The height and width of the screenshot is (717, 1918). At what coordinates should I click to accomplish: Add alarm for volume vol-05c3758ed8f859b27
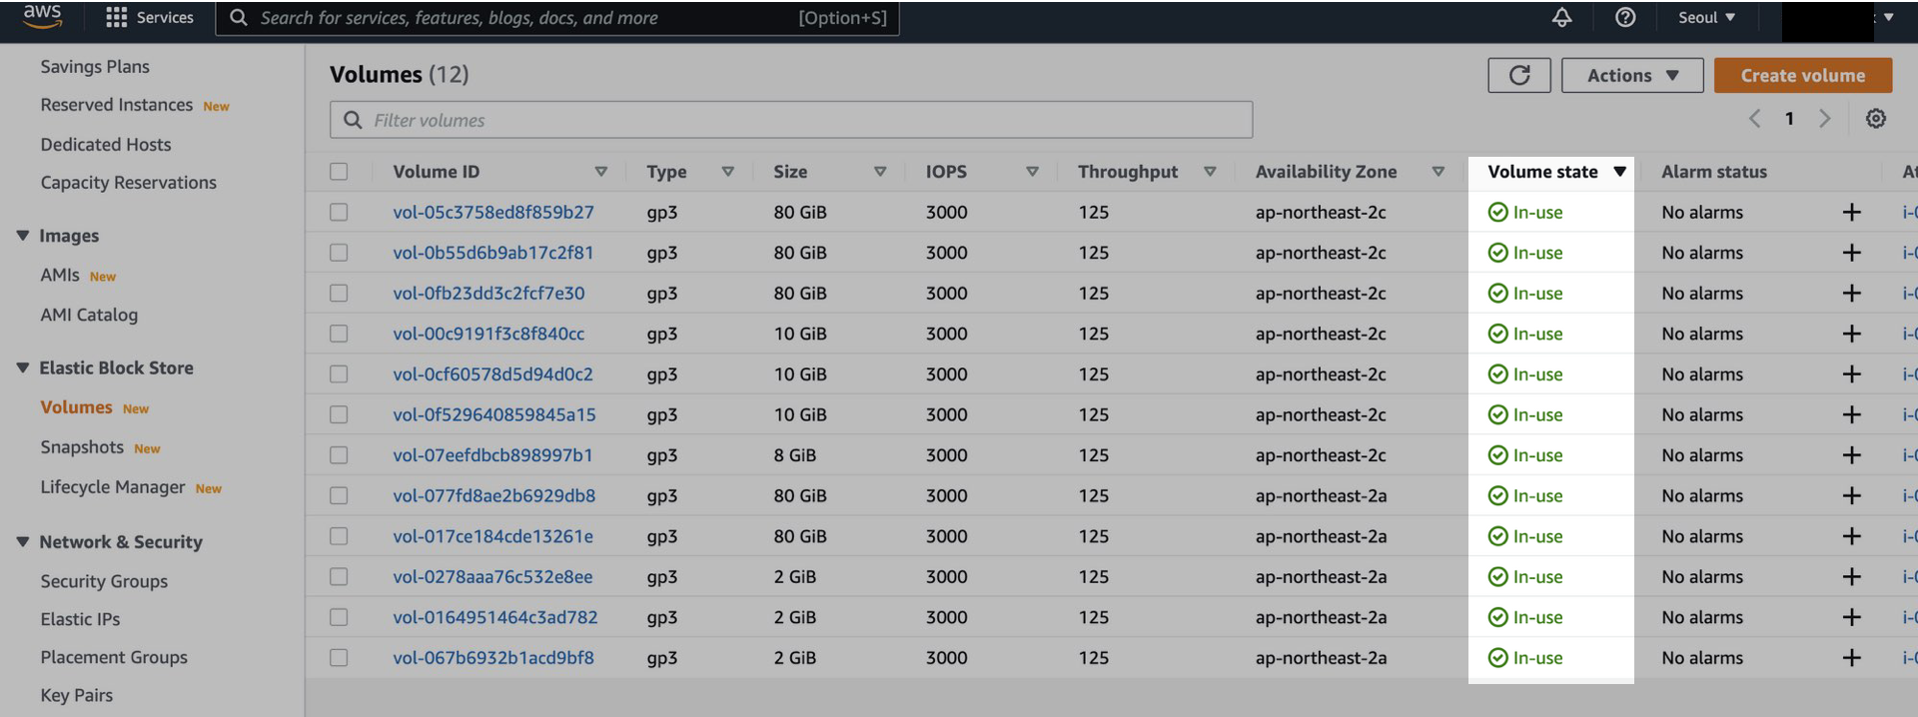1851,212
